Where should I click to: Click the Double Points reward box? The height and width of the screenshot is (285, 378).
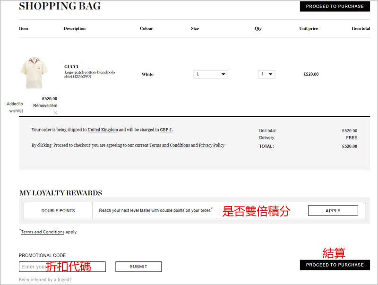click(x=58, y=211)
